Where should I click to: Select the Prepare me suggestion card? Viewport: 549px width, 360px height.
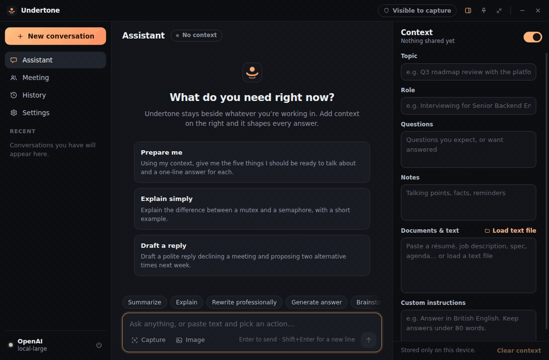coord(252,162)
